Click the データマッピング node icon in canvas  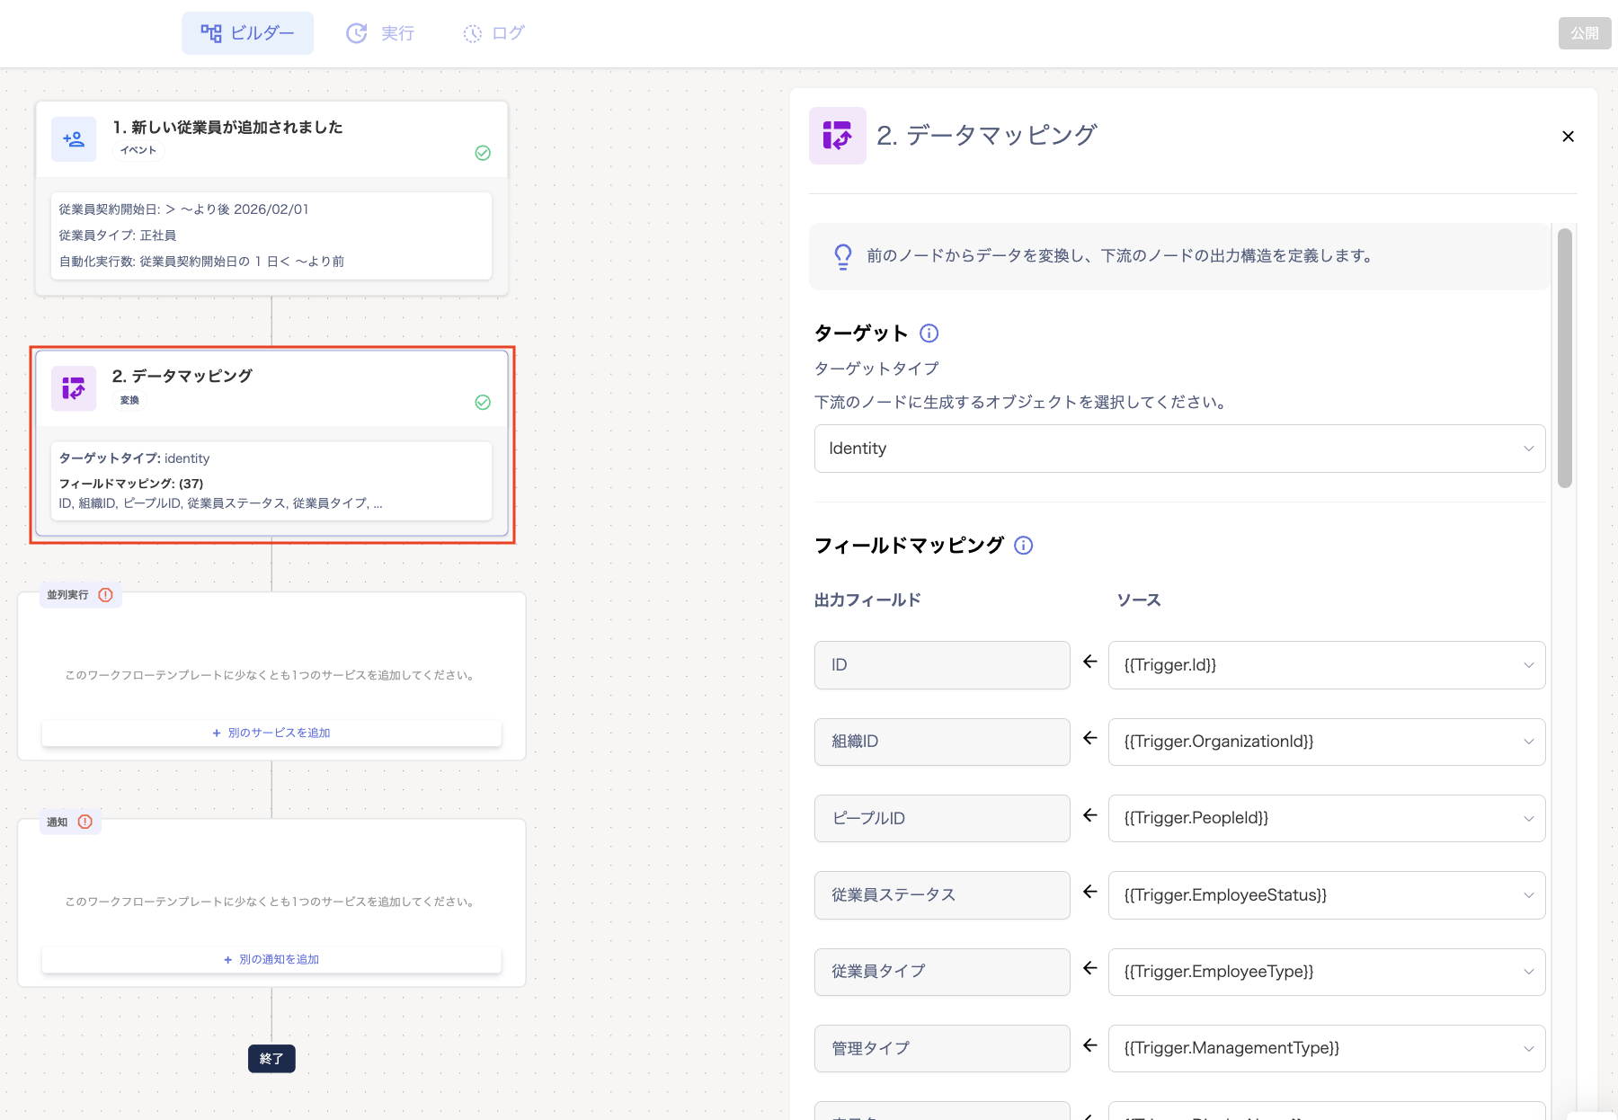[x=74, y=388]
